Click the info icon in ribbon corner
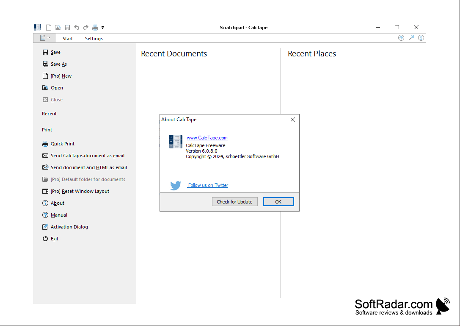The width and height of the screenshot is (460, 326). 421,38
